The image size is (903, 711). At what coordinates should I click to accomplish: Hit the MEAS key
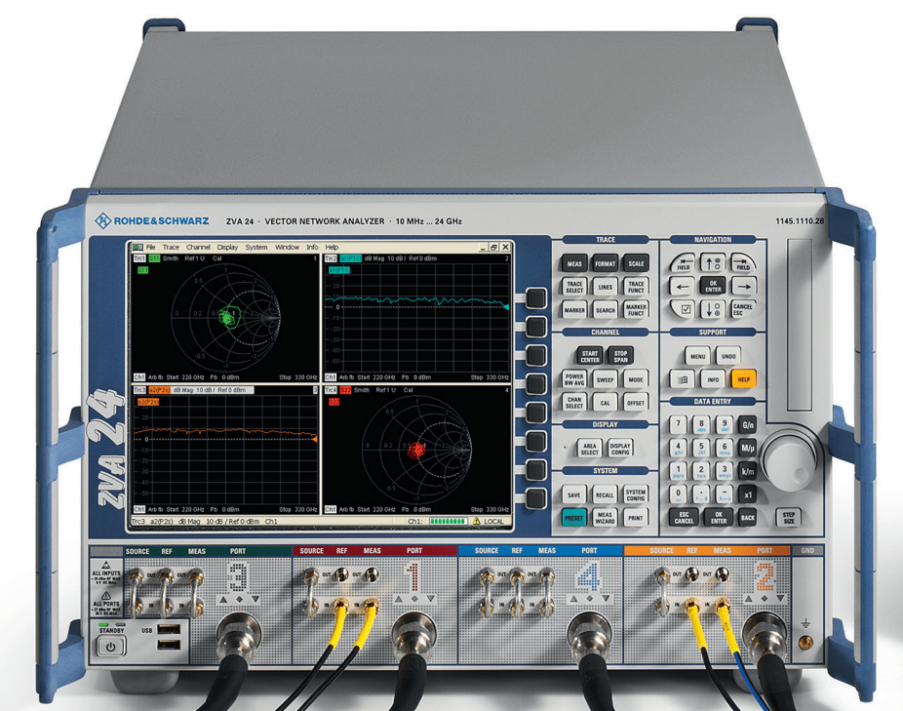click(x=574, y=263)
